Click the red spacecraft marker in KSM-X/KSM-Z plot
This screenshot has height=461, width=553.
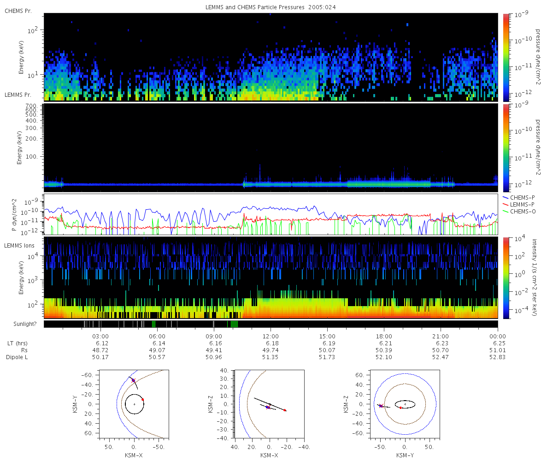[285, 410]
